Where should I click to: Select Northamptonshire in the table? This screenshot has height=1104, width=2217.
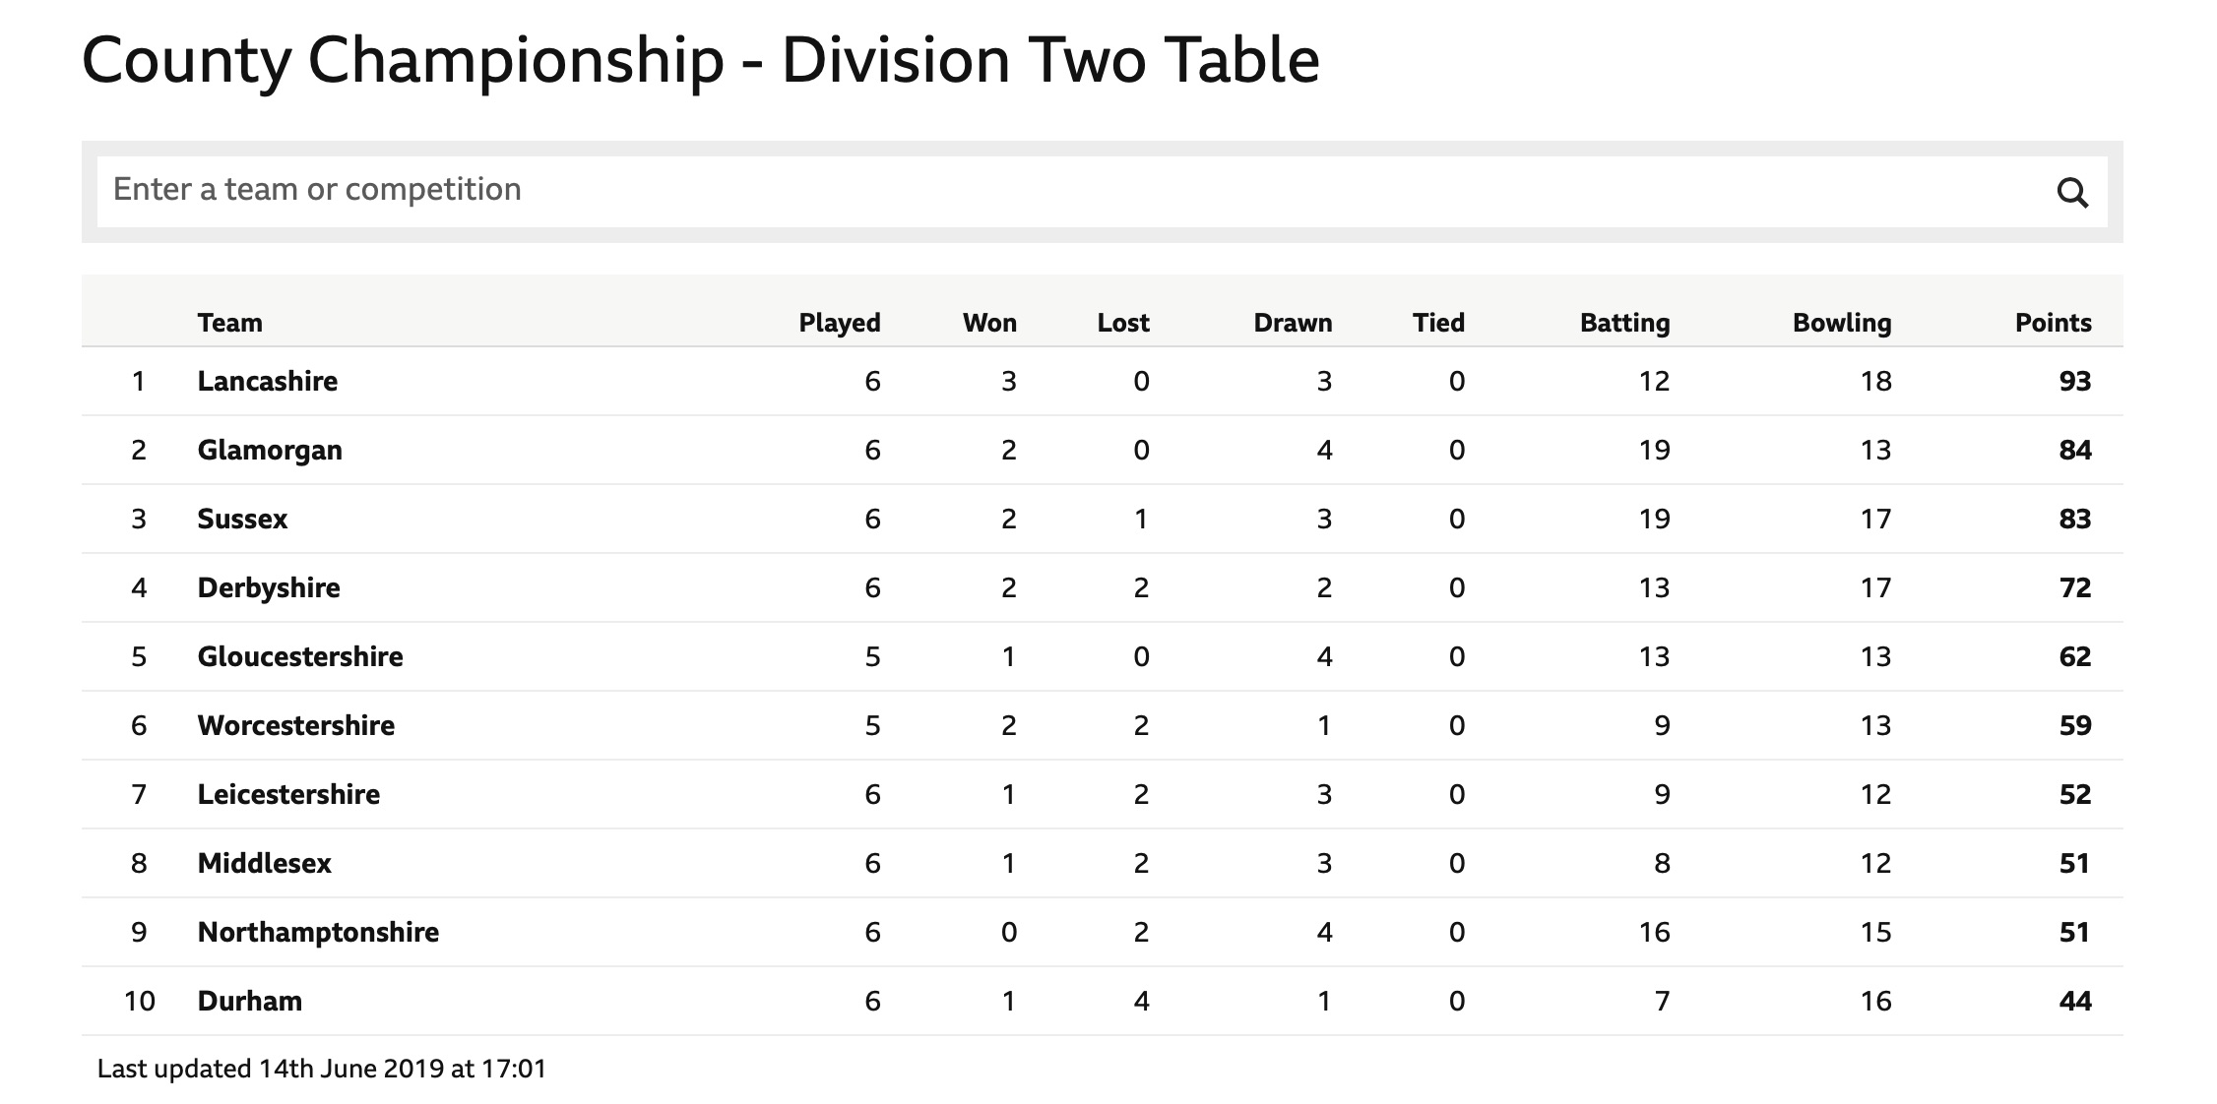tap(318, 933)
